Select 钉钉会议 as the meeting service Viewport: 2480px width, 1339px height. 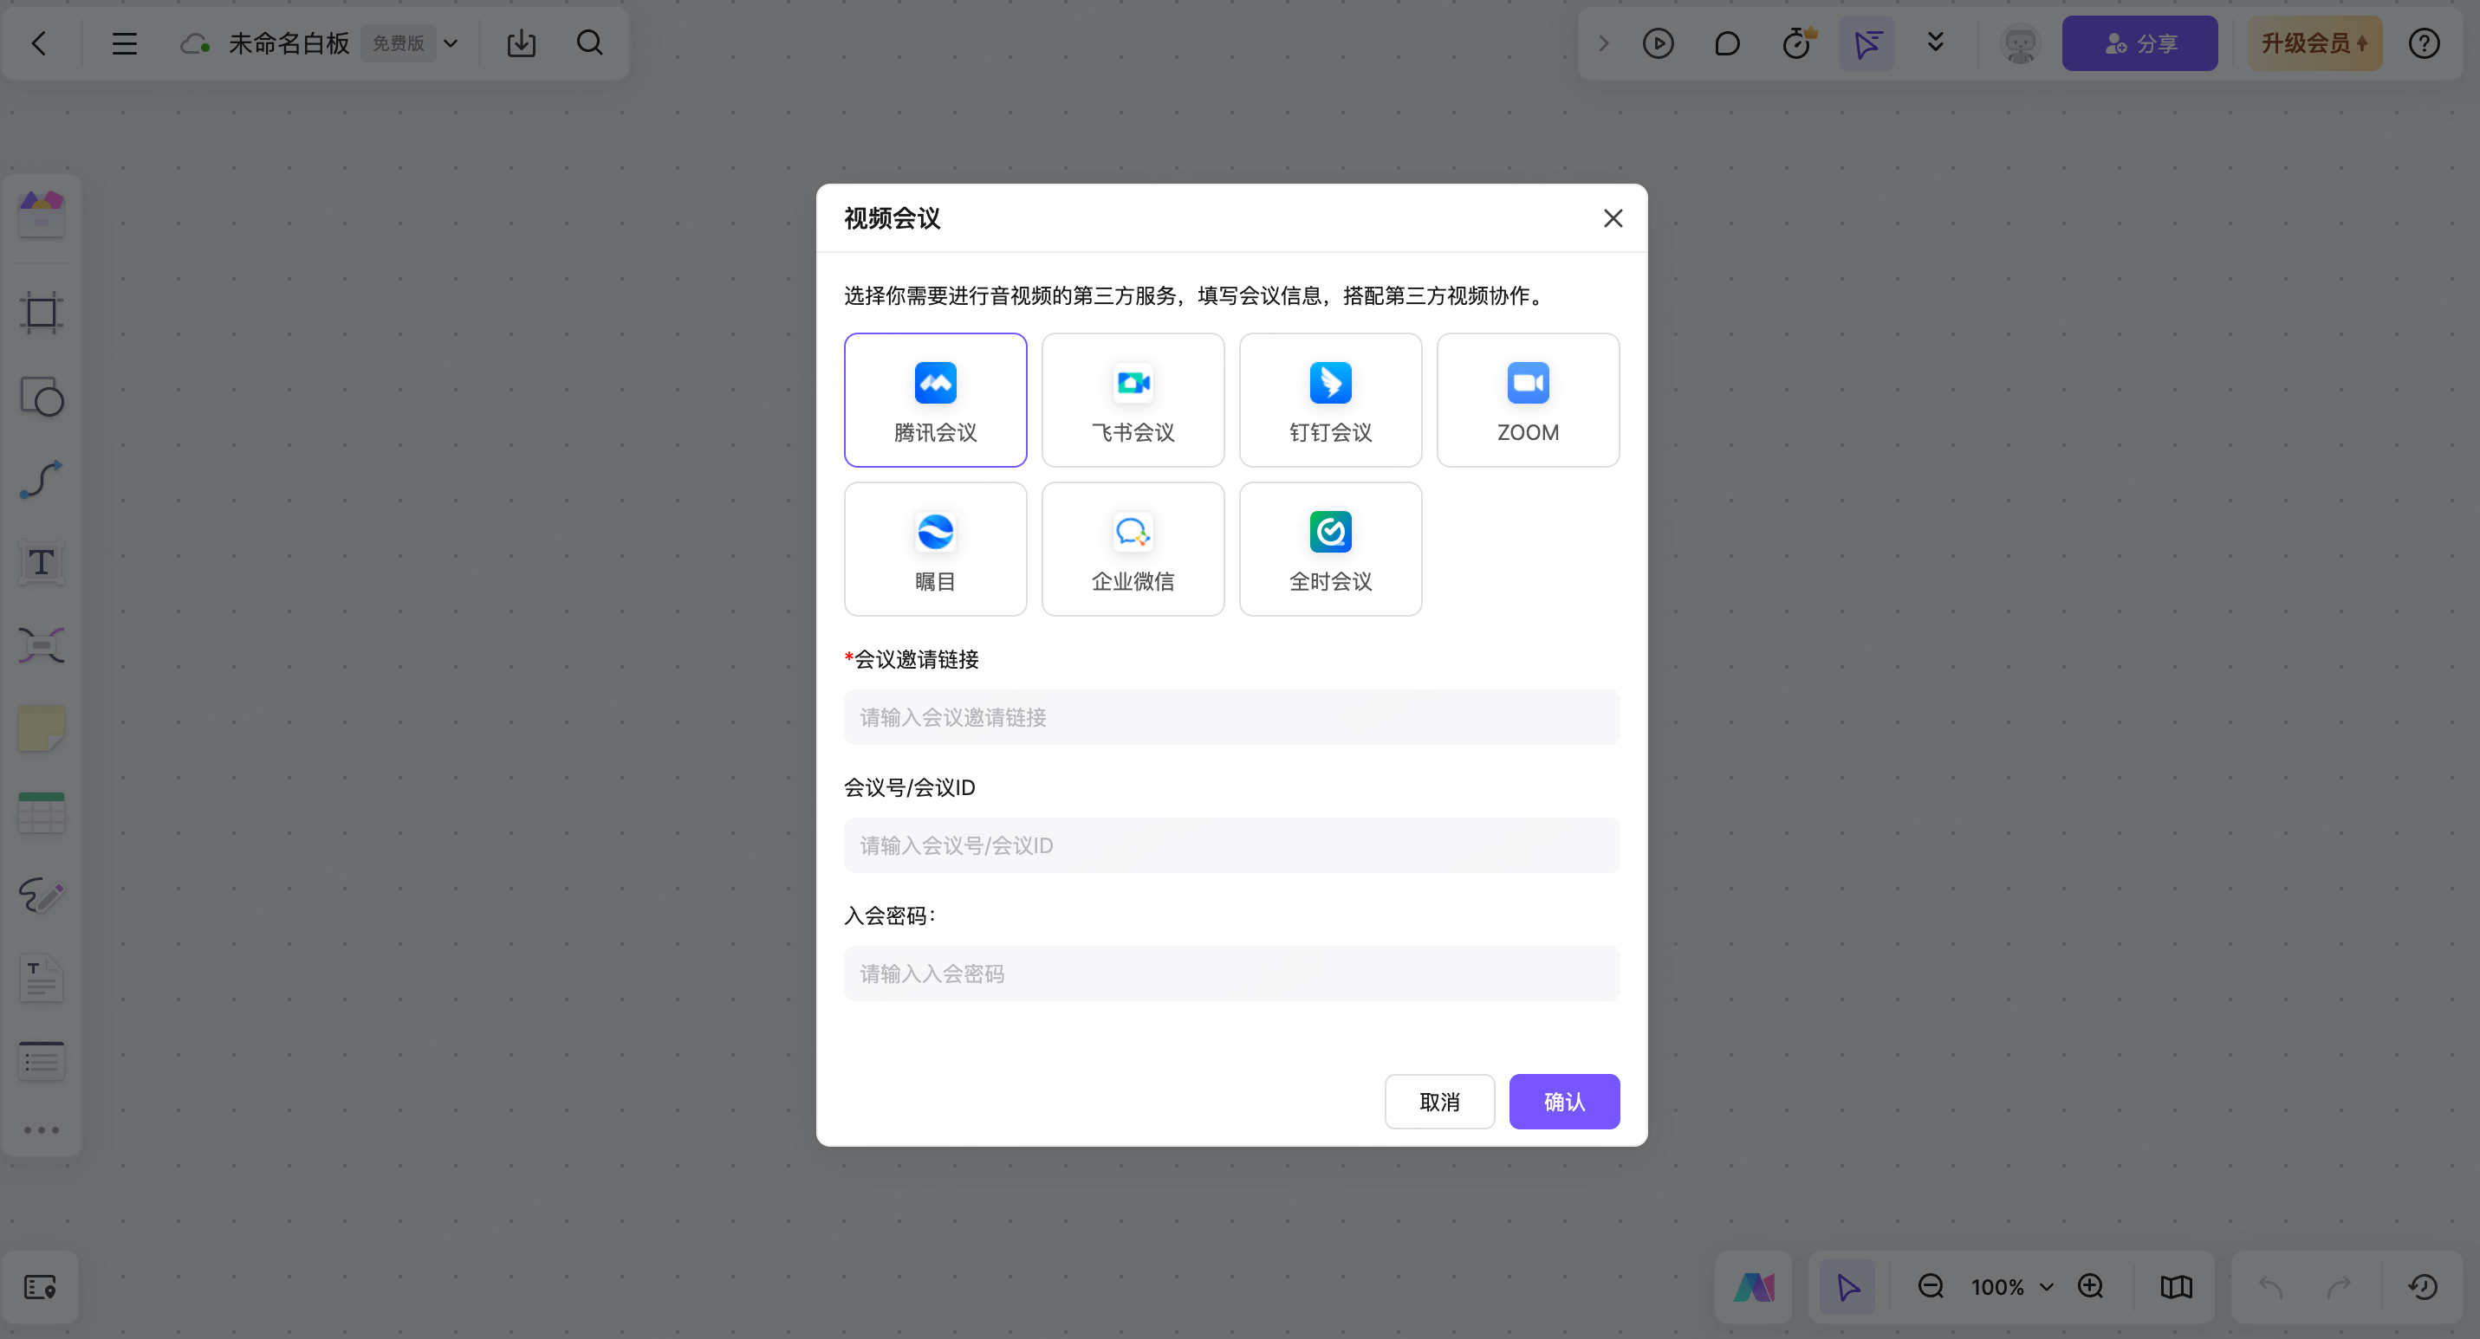pos(1329,399)
